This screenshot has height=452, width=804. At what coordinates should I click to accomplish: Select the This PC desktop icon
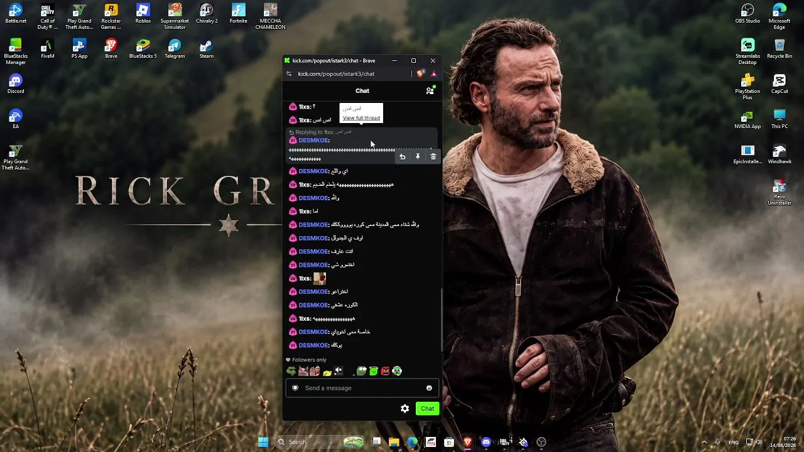coord(780,119)
